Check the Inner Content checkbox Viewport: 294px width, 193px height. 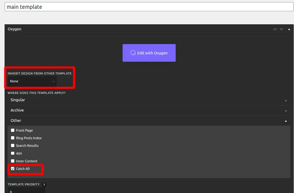[x=13, y=161]
